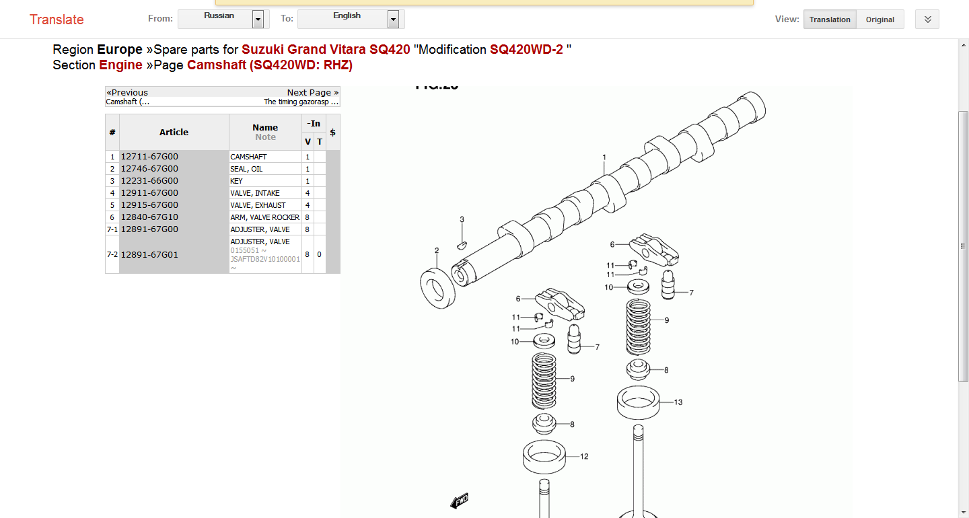Click part number 2 oil seal on diagram
The height and width of the screenshot is (518, 969).
tap(437, 250)
